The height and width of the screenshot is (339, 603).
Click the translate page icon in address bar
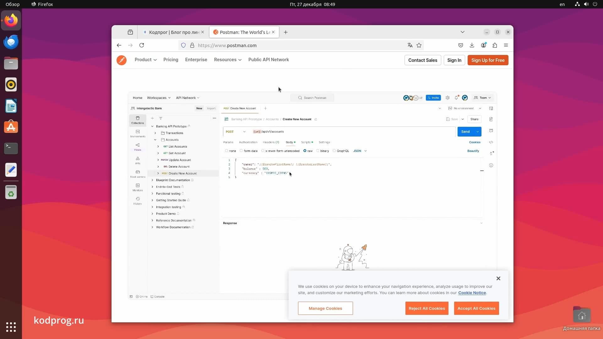pos(410,45)
